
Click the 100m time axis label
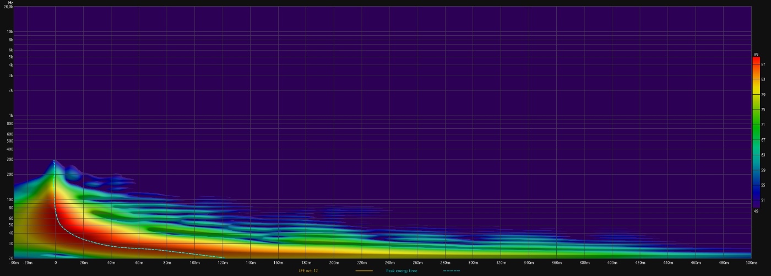[194, 263]
